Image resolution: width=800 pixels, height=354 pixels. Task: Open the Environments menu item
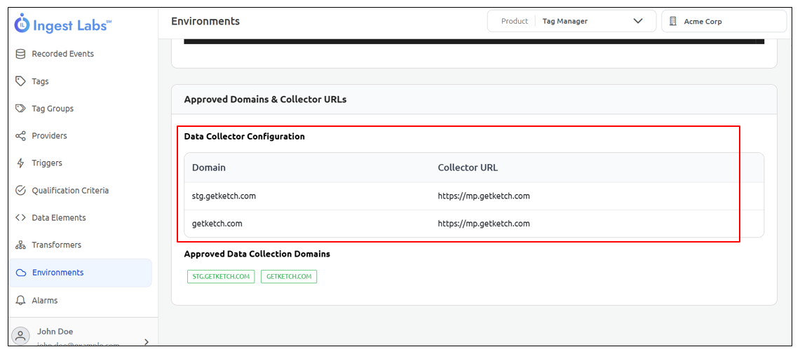57,273
